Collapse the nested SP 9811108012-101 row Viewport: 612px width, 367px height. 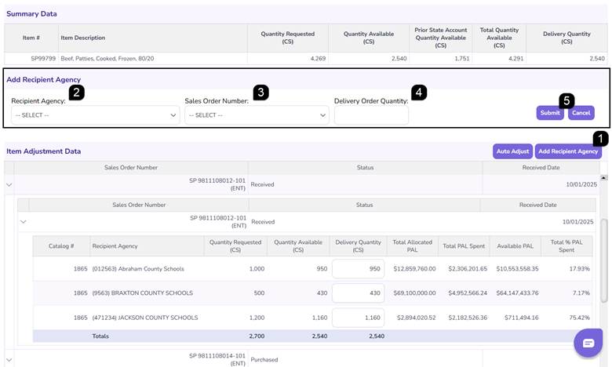point(24,221)
